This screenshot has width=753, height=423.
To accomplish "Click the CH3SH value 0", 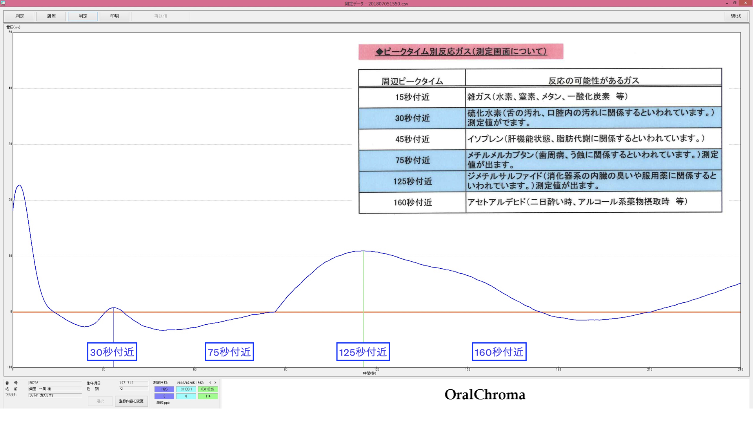I will click(x=186, y=396).
